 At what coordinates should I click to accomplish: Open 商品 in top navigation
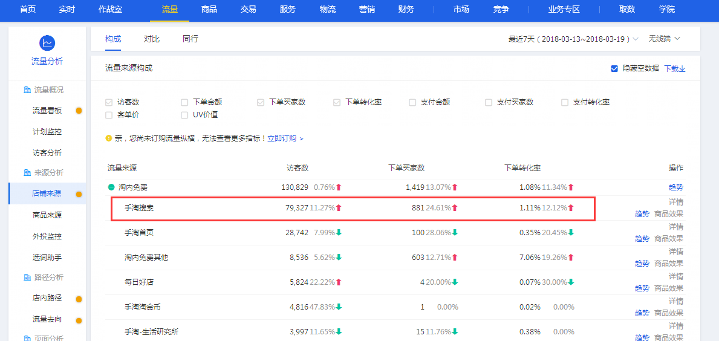tap(209, 9)
